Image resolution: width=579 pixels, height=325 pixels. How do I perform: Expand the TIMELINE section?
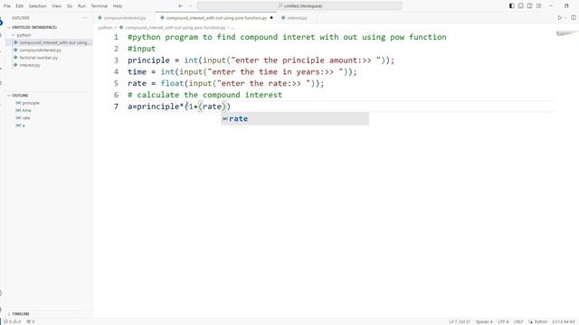click(x=21, y=314)
